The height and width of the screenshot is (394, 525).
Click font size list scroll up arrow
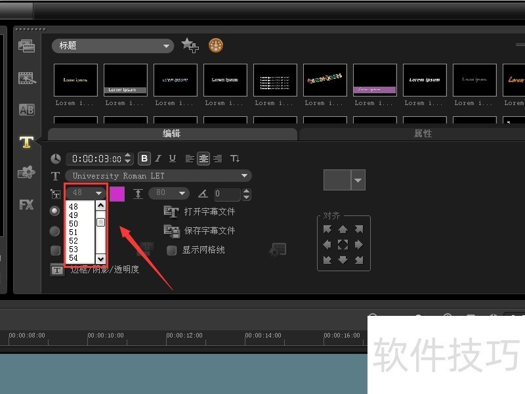point(101,205)
